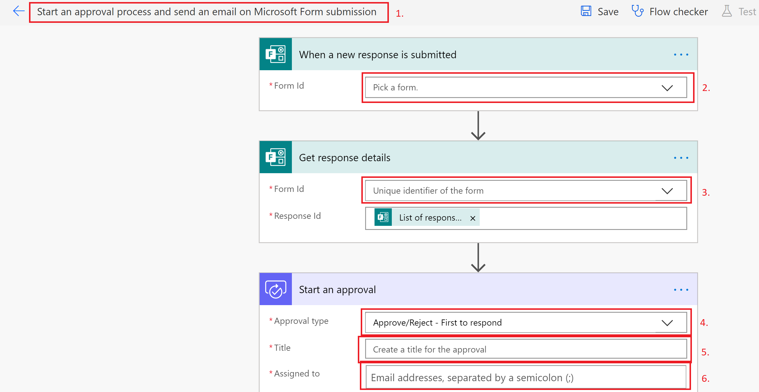Viewport: 759px width, 392px height.
Task: Click 'Form Id' label in 'Get response details'
Action: 289,189
